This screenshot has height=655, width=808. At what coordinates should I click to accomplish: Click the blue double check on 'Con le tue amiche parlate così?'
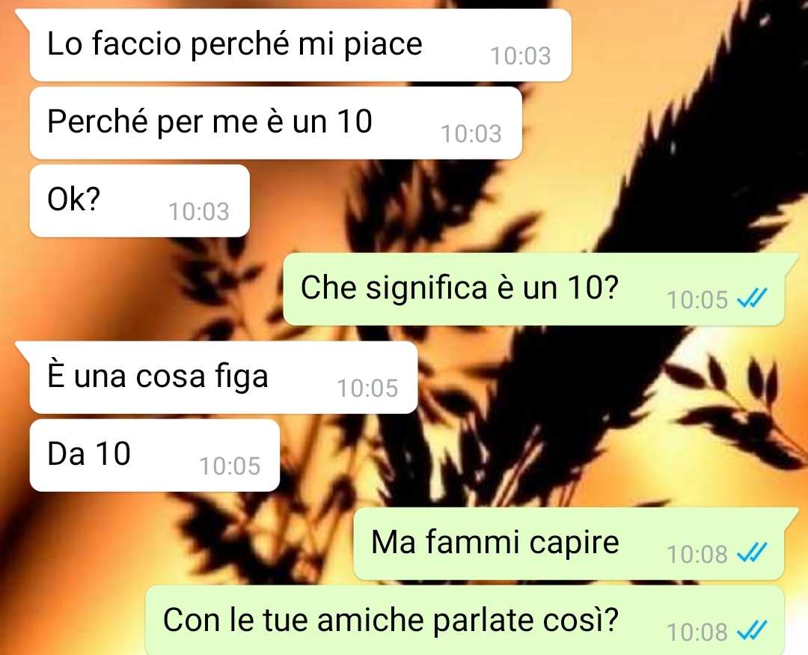tap(752, 630)
